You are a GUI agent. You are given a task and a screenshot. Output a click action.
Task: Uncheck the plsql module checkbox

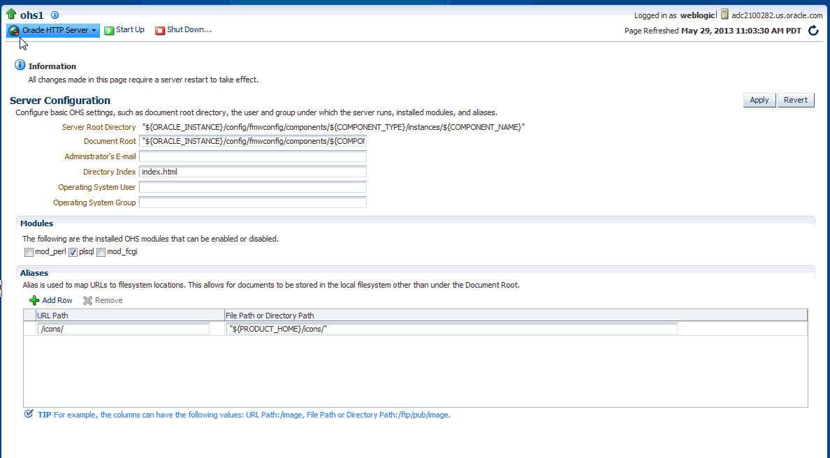point(73,252)
